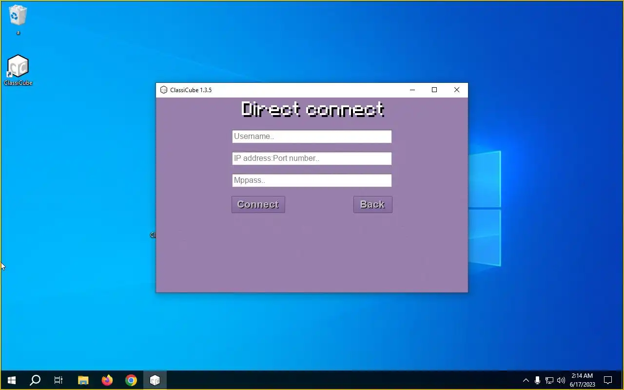Image resolution: width=624 pixels, height=390 pixels.
Task: Open network status tray icon
Action: click(549, 380)
